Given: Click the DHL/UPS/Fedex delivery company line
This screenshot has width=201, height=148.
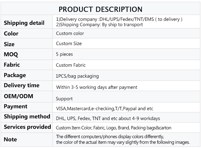Looking at the screenshot, I should [119, 19].
